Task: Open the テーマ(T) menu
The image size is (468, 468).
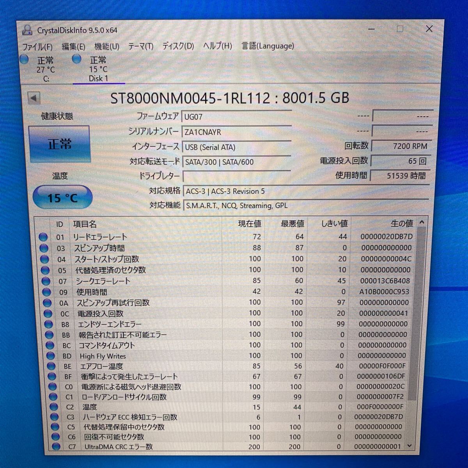Action: [x=141, y=46]
